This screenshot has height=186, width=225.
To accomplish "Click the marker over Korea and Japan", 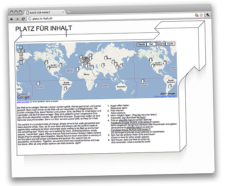I will [x=122, y=66].
